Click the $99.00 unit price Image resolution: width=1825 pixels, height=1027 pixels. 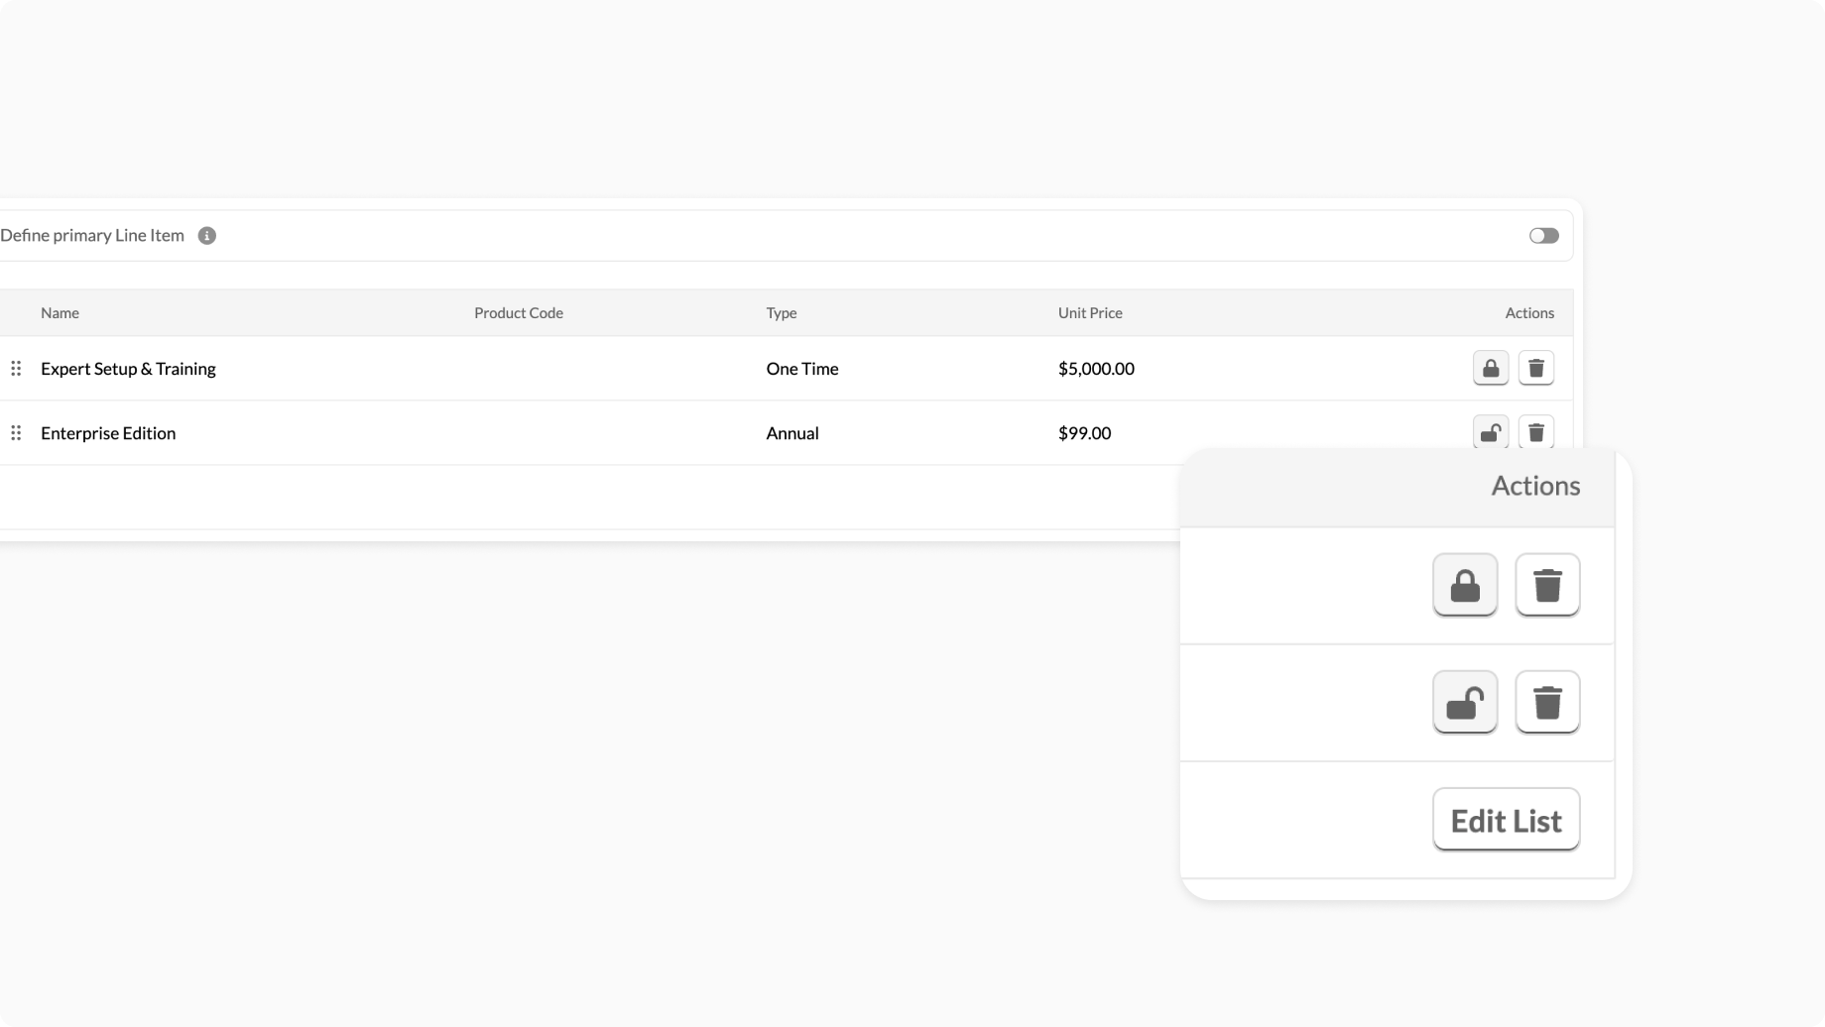[x=1084, y=433]
